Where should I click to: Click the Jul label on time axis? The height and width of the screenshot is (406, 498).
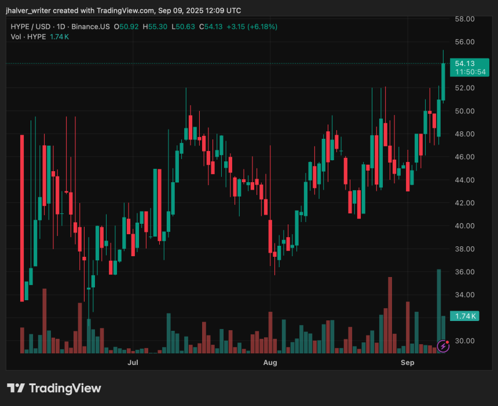tap(133, 363)
